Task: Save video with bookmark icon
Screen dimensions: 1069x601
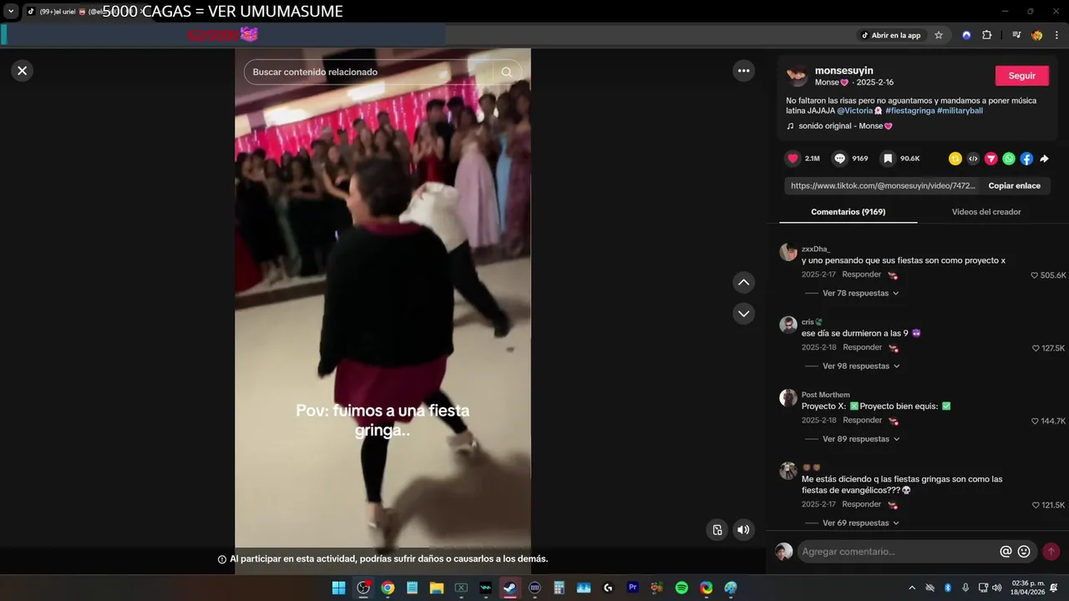Action: (x=888, y=159)
